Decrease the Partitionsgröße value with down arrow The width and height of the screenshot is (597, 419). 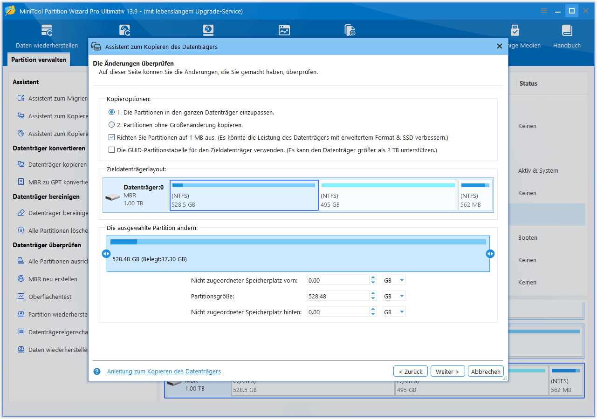coord(373,299)
